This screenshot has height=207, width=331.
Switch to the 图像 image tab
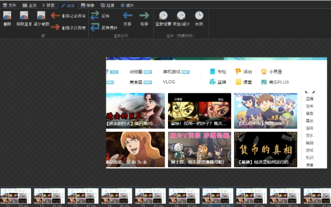[88, 6]
